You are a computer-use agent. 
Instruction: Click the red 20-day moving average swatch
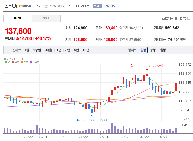click(13, 61)
